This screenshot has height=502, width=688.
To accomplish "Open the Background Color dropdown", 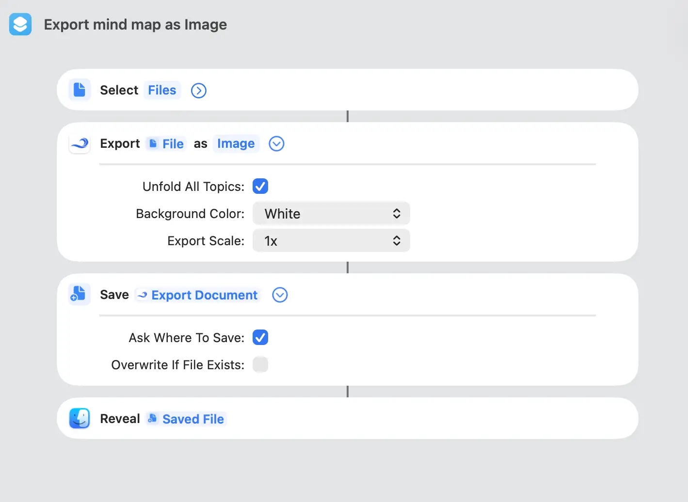I will (331, 213).
